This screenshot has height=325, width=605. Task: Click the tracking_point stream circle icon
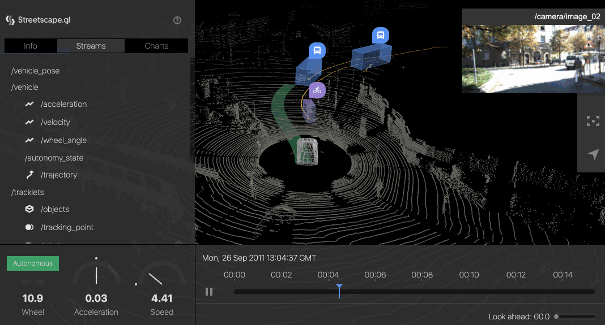29,227
